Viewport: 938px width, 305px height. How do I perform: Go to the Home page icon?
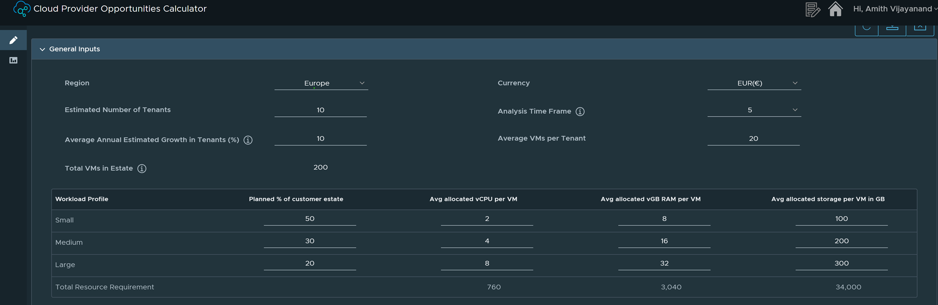[x=835, y=9]
